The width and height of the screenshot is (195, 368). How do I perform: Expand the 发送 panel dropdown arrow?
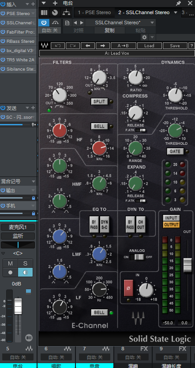click(x=27, y=108)
